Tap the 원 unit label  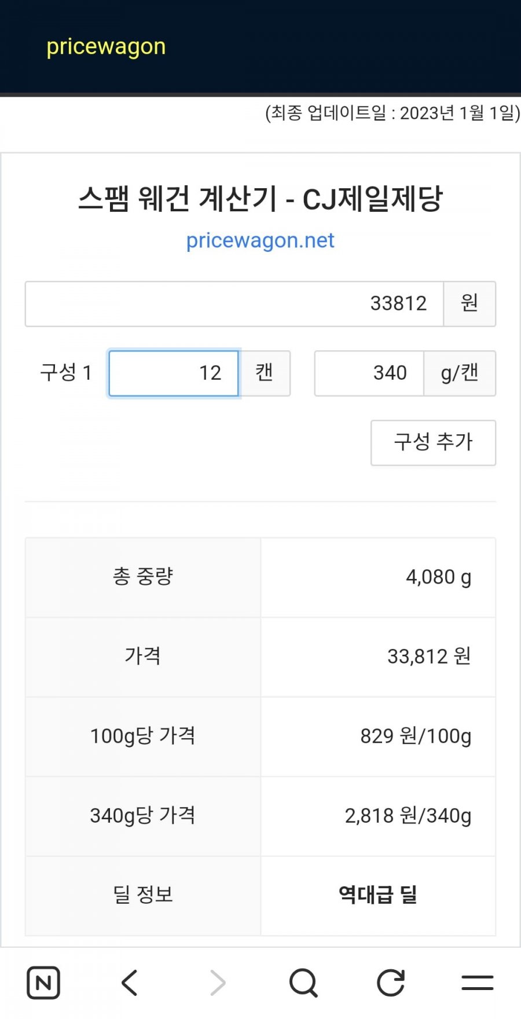[x=469, y=304]
